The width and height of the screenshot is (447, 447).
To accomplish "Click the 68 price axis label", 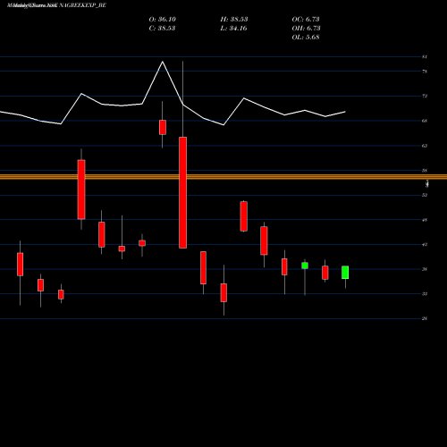I will coord(425,121).
